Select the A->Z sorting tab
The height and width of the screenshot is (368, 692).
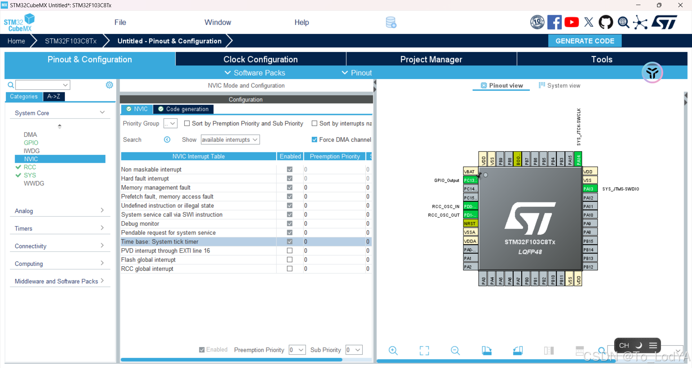pyautogui.click(x=54, y=96)
